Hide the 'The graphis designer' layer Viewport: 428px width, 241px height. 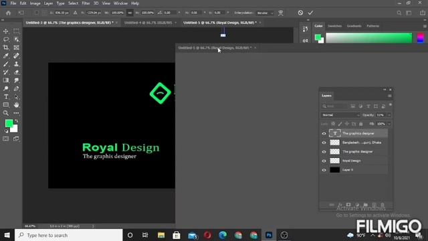click(324, 152)
